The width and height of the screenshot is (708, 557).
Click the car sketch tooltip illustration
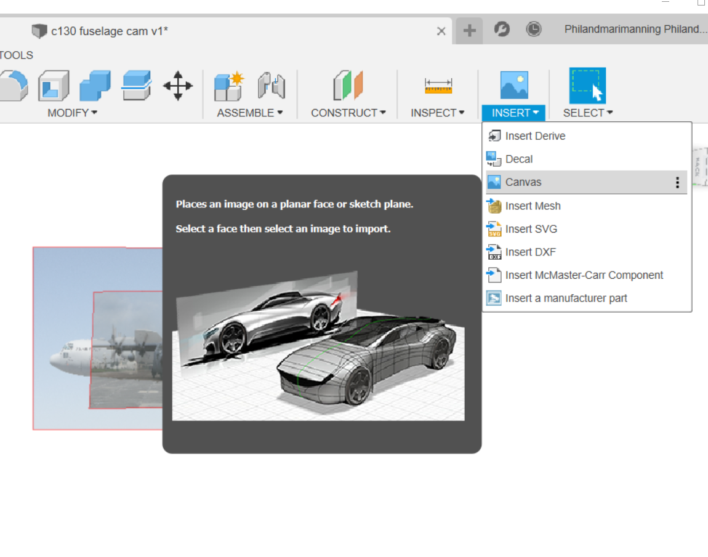[318, 345]
